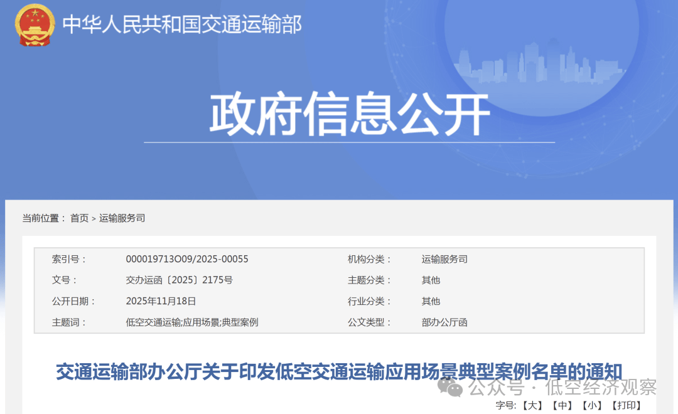Click 部办公厅函 value beside 公文类型
This screenshot has height=414, width=678.
point(444,322)
